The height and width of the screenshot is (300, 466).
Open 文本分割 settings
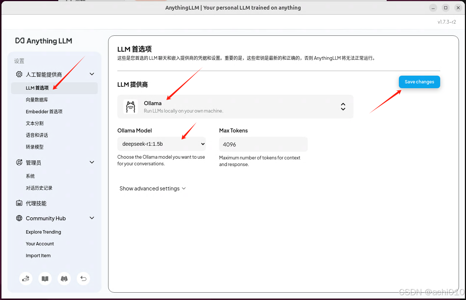(35, 123)
